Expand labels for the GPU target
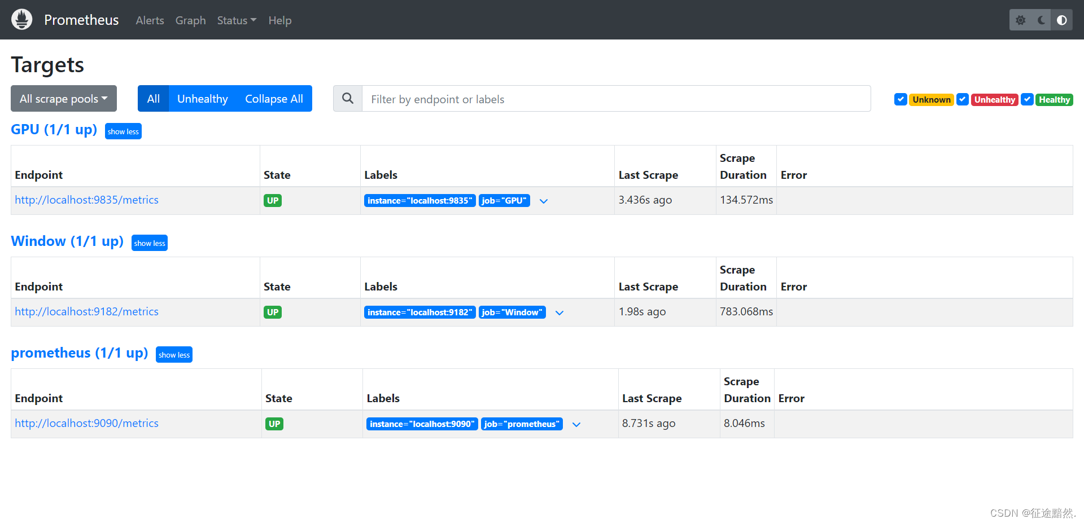The image size is (1084, 524). 544,201
